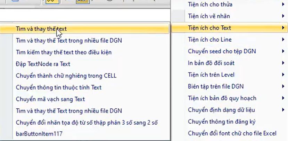Image resolution: width=288 pixels, height=141 pixels.
Task: Click the highlighted 'Tiện ích cho Text' item
Action: [230, 28]
